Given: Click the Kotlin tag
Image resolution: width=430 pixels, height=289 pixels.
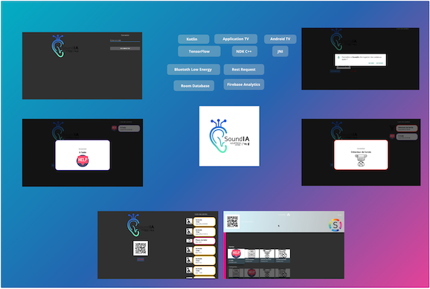Looking at the screenshot, I should (x=193, y=39).
